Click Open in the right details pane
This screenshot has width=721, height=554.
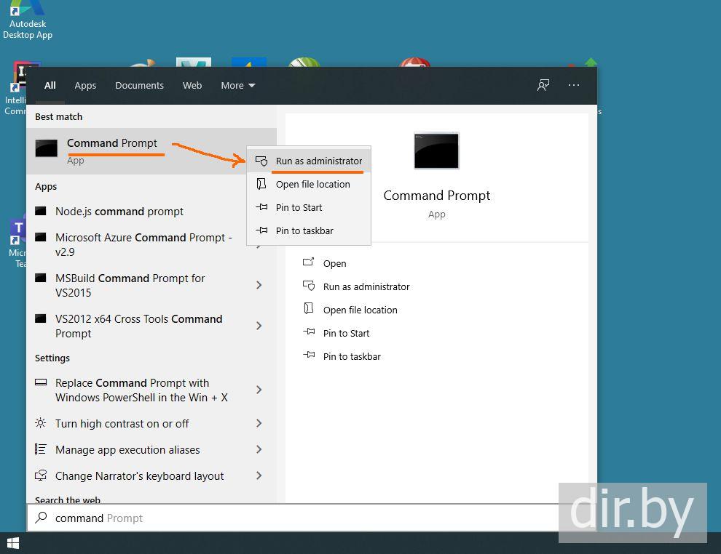pos(334,264)
